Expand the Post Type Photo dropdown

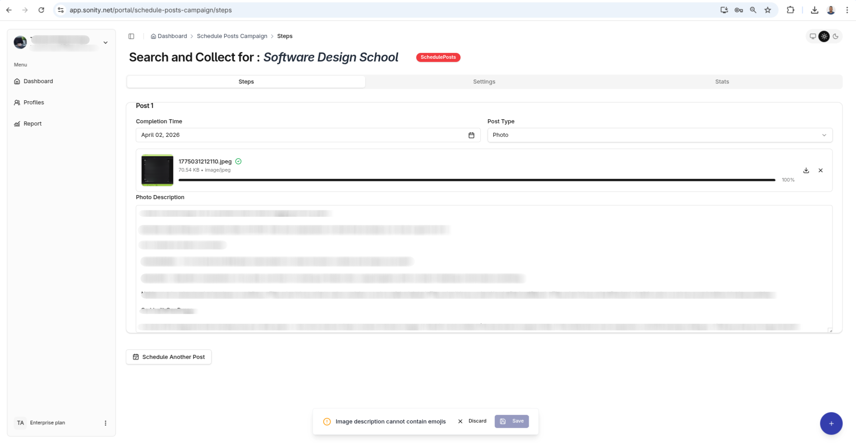(660, 135)
